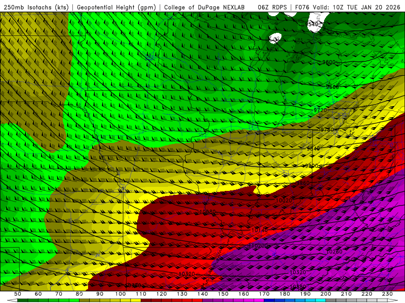Click the '06Z RDPS' model run text
The height and width of the screenshot is (303, 405).
(x=272, y=7)
